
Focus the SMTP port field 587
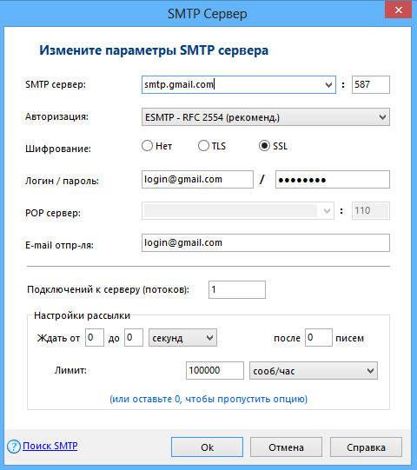(x=371, y=85)
